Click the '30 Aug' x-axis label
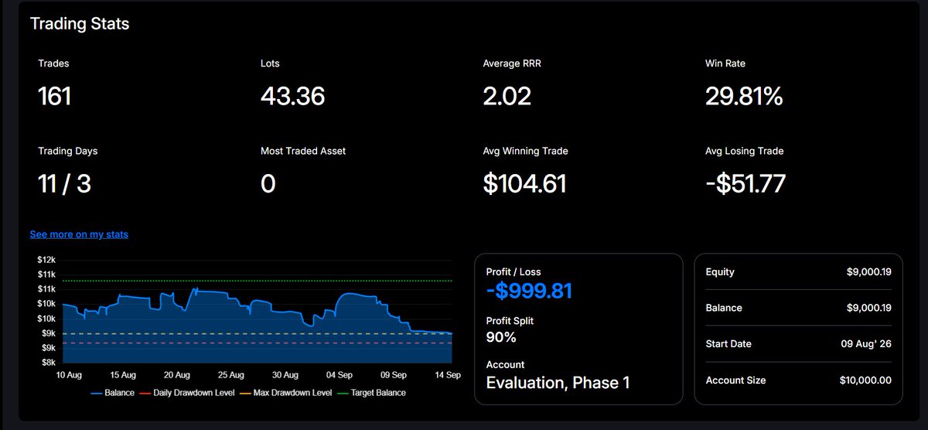This screenshot has width=928, height=430. coord(285,374)
